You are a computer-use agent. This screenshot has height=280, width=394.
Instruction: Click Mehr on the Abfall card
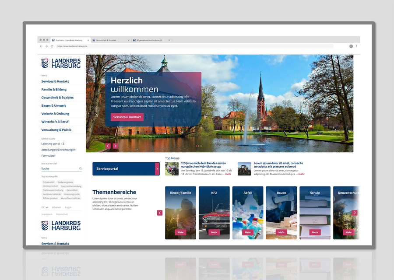click(248, 232)
